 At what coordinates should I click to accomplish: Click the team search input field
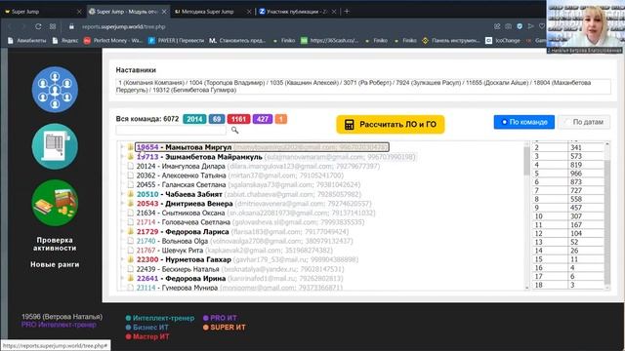[x=171, y=130]
